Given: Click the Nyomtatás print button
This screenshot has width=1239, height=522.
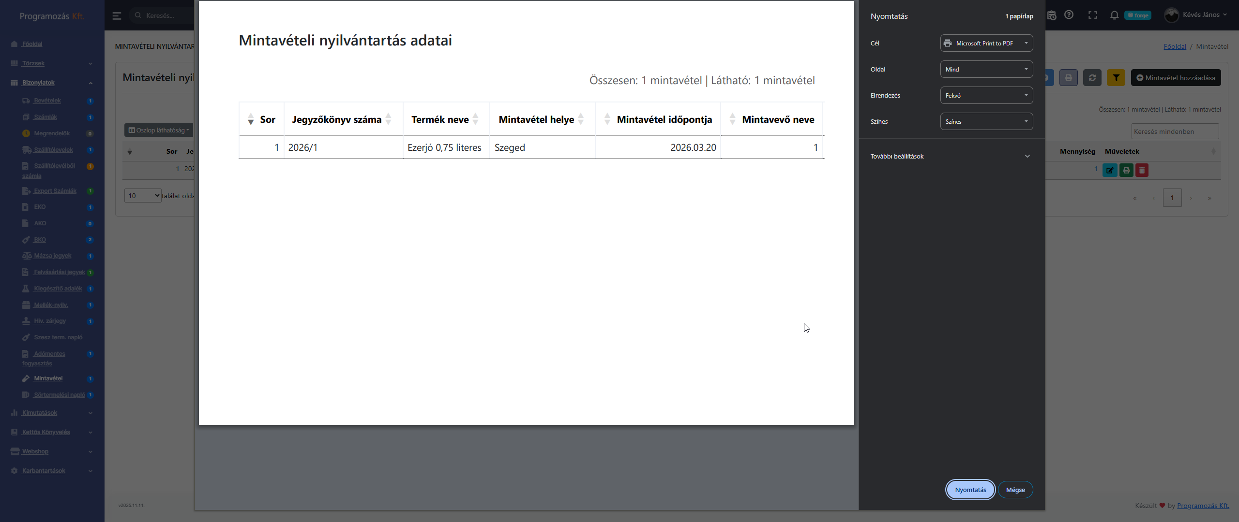Looking at the screenshot, I should click(970, 490).
